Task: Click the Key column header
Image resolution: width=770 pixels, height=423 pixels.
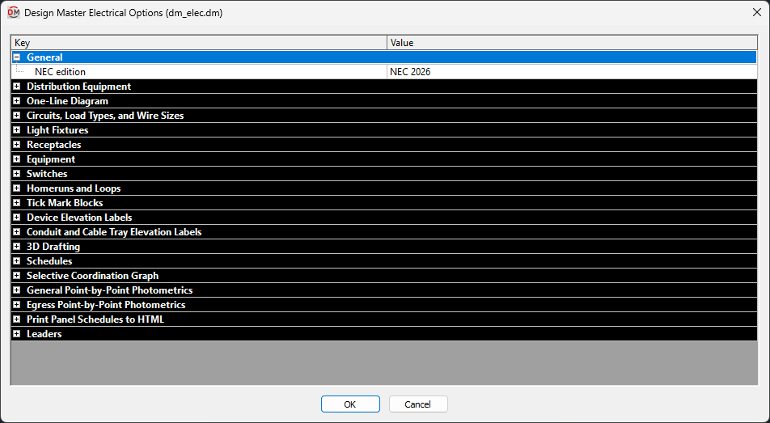Action: [199, 43]
